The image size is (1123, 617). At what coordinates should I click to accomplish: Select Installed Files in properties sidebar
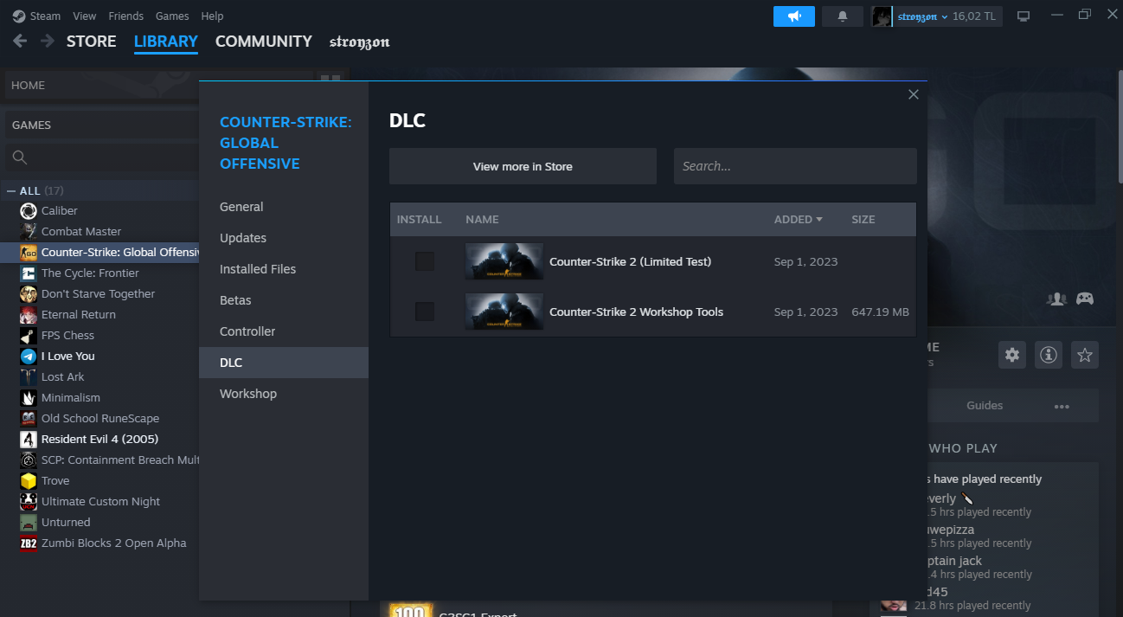coord(284,269)
